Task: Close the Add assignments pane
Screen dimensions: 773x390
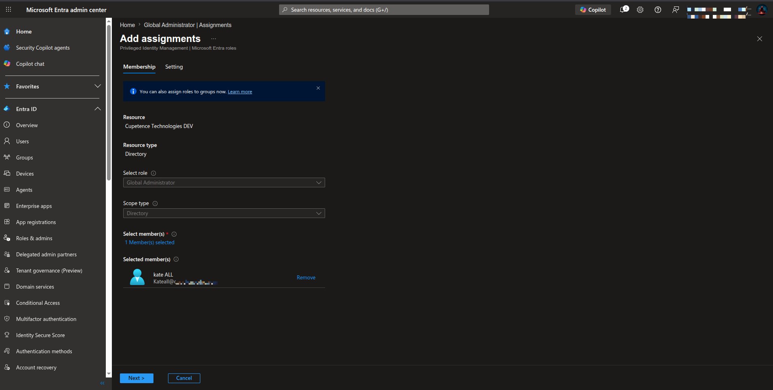Action: point(760,39)
